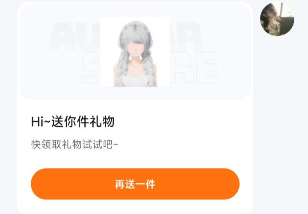Click the SQUARE watermark word in banner
Viewport: 308px width, 214px height.
pos(151,68)
